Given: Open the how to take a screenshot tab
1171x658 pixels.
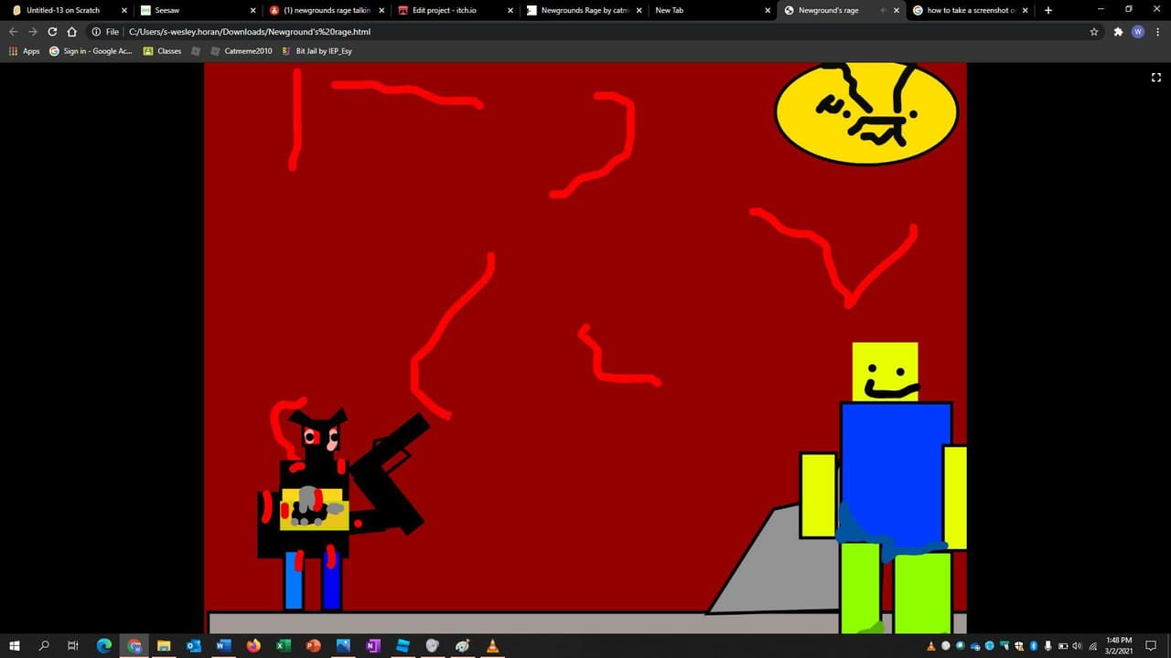Looking at the screenshot, I should coord(970,10).
